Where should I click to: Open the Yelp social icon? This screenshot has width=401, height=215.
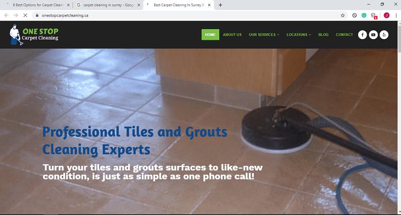tap(384, 35)
